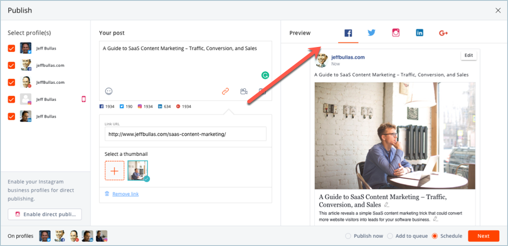Uncheck the jeffbullas.com Facebook profile checkbox
The height and width of the screenshot is (246, 508).
click(x=11, y=65)
